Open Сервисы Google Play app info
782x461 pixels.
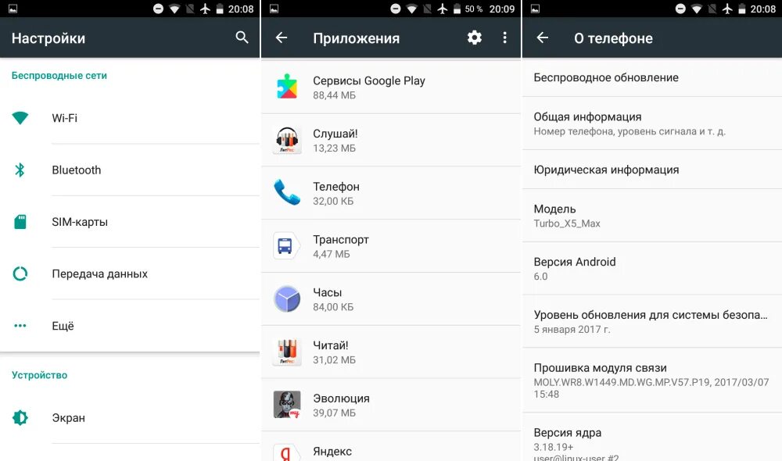pos(391,88)
